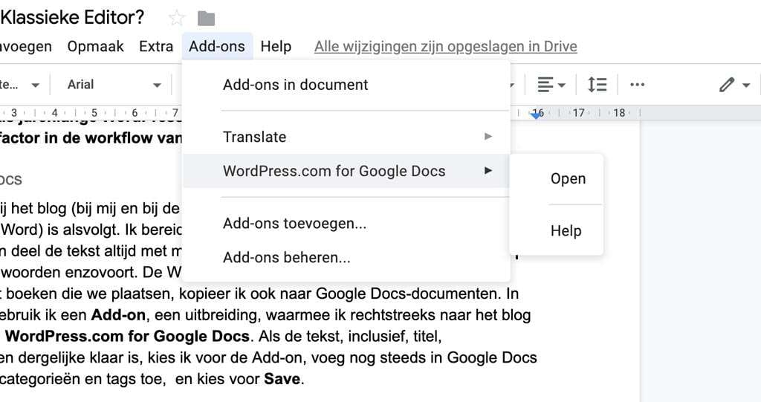Open the line spacing icon menu
The height and width of the screenshot is (402, 761).
click(x=597, y=85)
